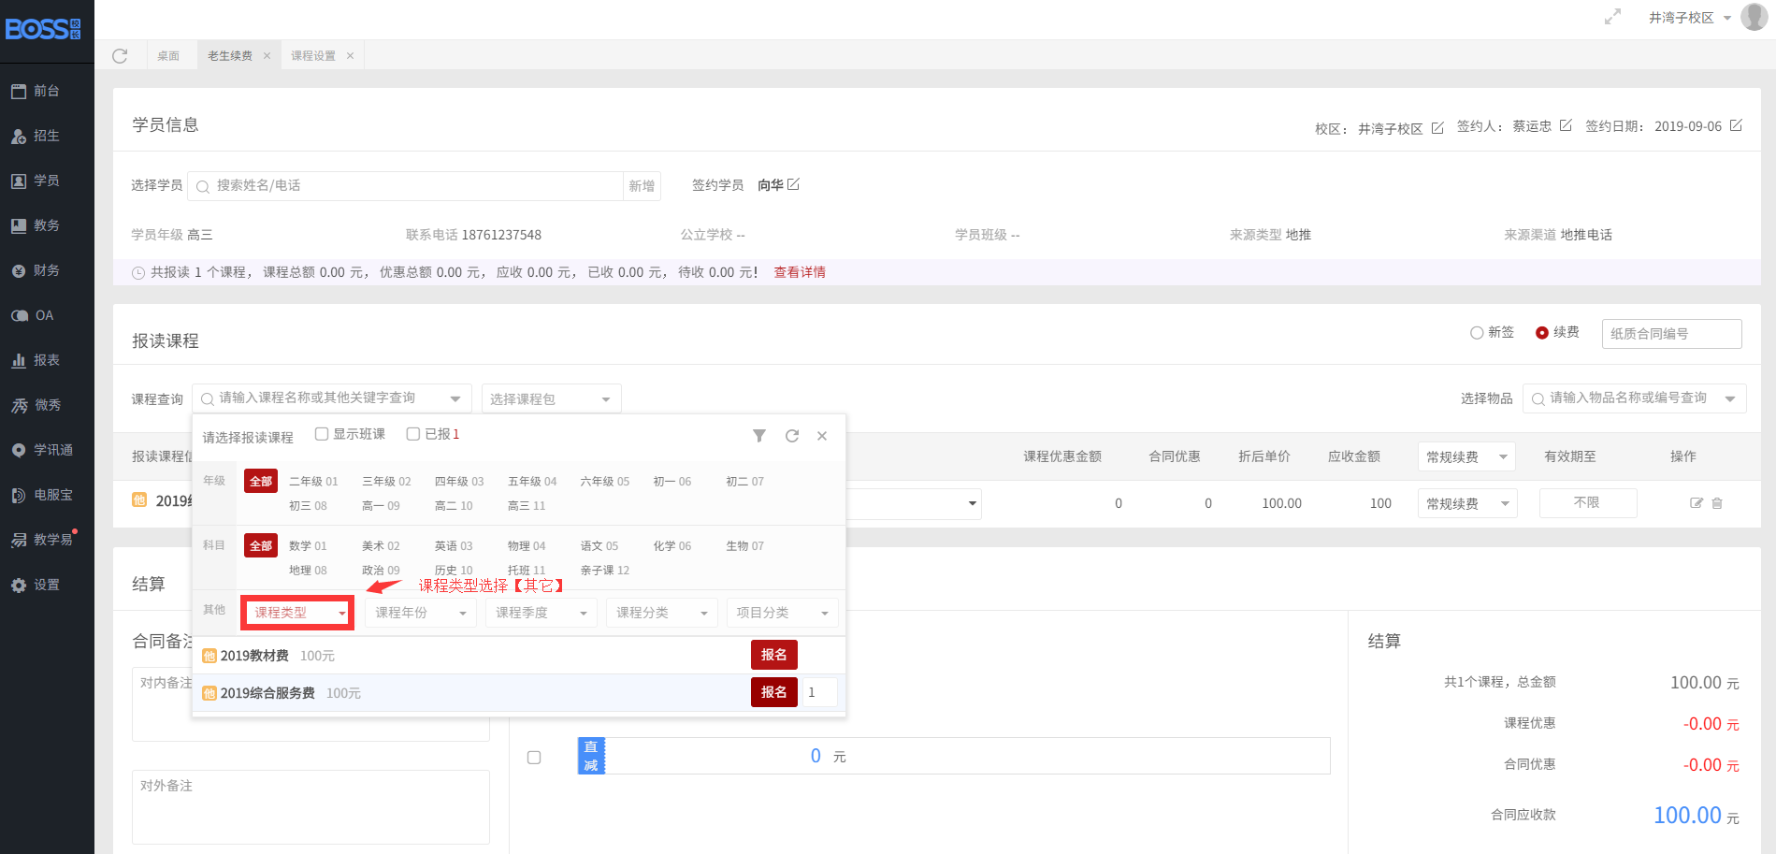Edit 签约日期 2019-09-06 pencil icon
Screen dimensions: 1776x854
click(x=1736, y=125)
